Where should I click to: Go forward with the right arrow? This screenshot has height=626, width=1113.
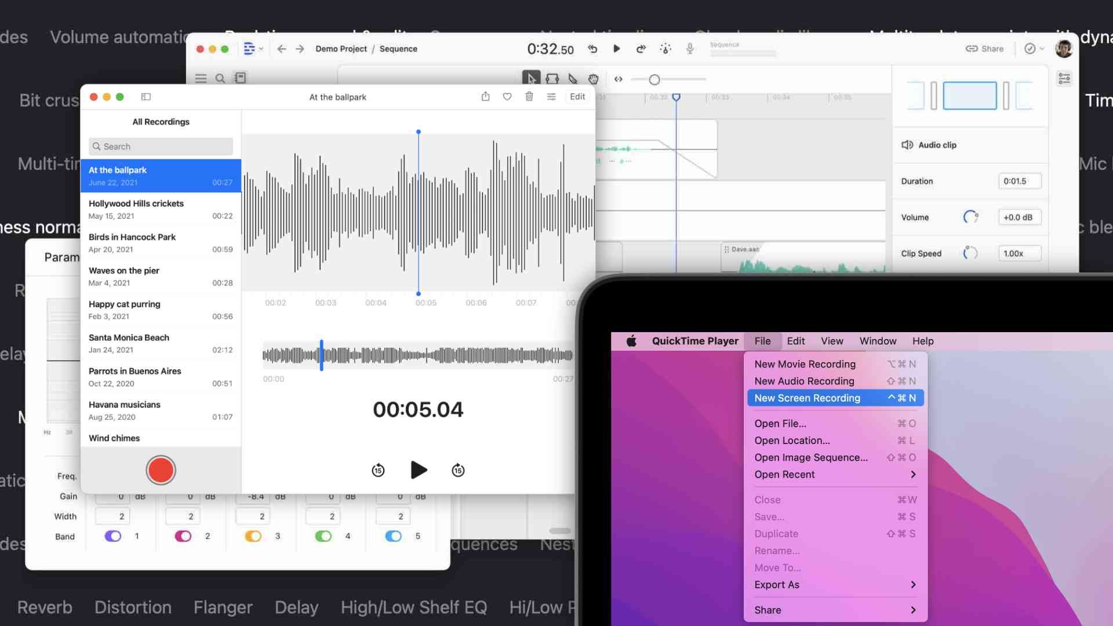[300, 49]
